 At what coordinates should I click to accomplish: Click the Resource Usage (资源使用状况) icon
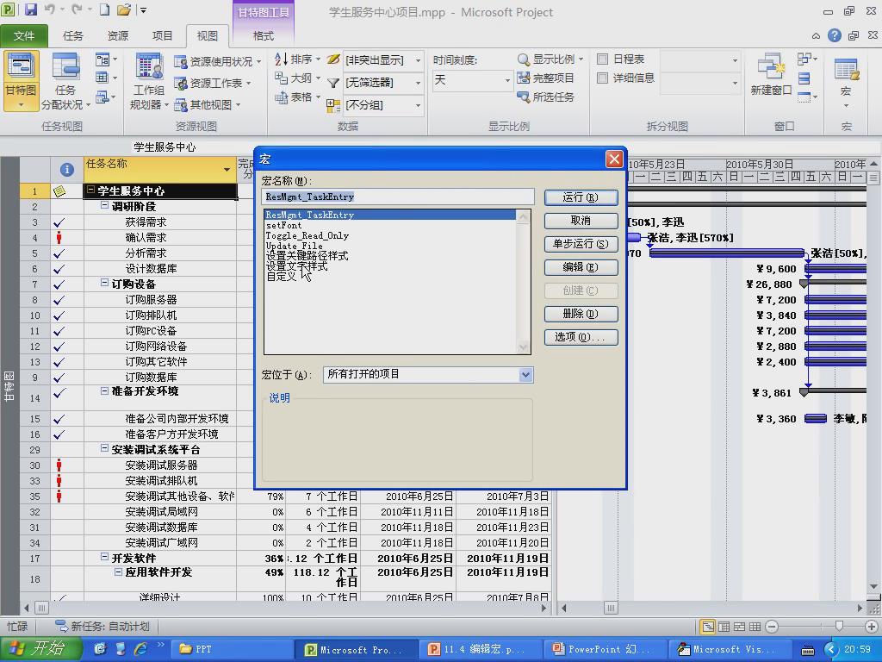point(181,61)
